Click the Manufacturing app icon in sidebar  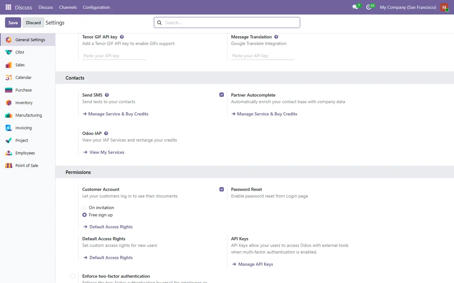click(9, 115)
